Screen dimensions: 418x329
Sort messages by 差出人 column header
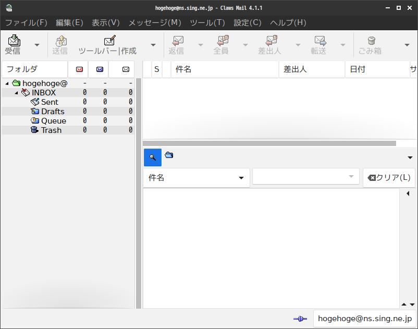312,69
